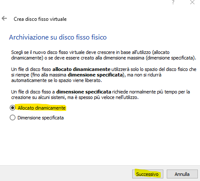This screenshot has width=200, height=181.
Task: Select the Dimensione specificata radio circle
Action: click(12, 118)
